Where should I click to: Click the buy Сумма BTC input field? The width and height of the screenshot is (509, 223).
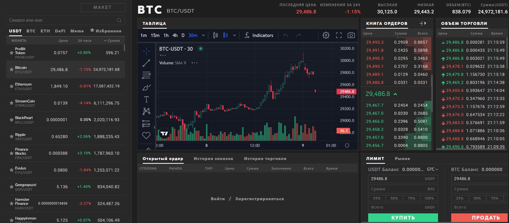403,189
